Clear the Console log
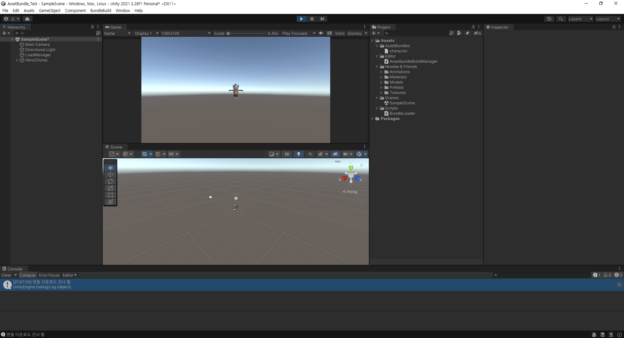 coord(6,275)
